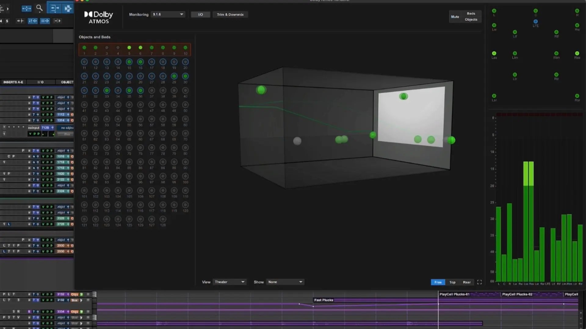Click the Tab to Transient icon in Pro Tools
The image size is (586, 329).
click(20, 21)
